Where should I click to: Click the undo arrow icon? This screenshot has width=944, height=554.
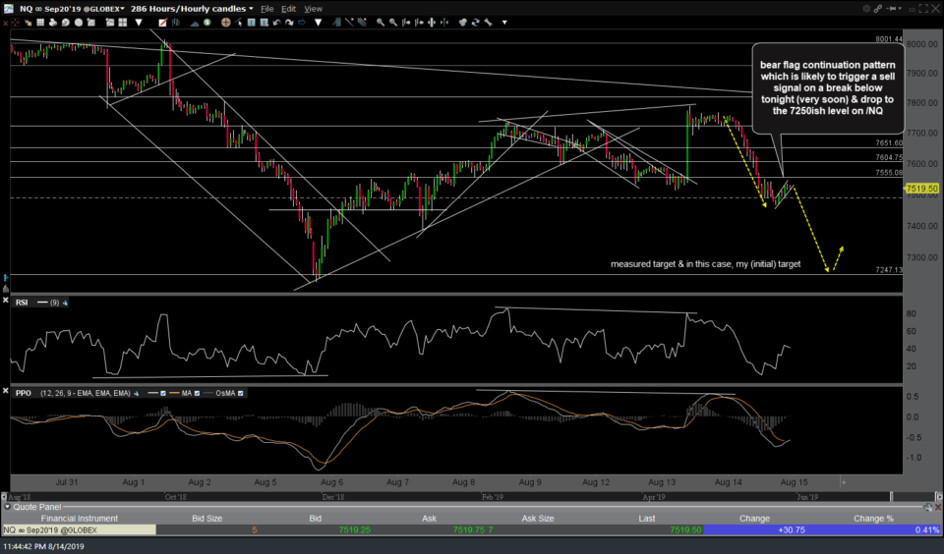click(277, 23)
